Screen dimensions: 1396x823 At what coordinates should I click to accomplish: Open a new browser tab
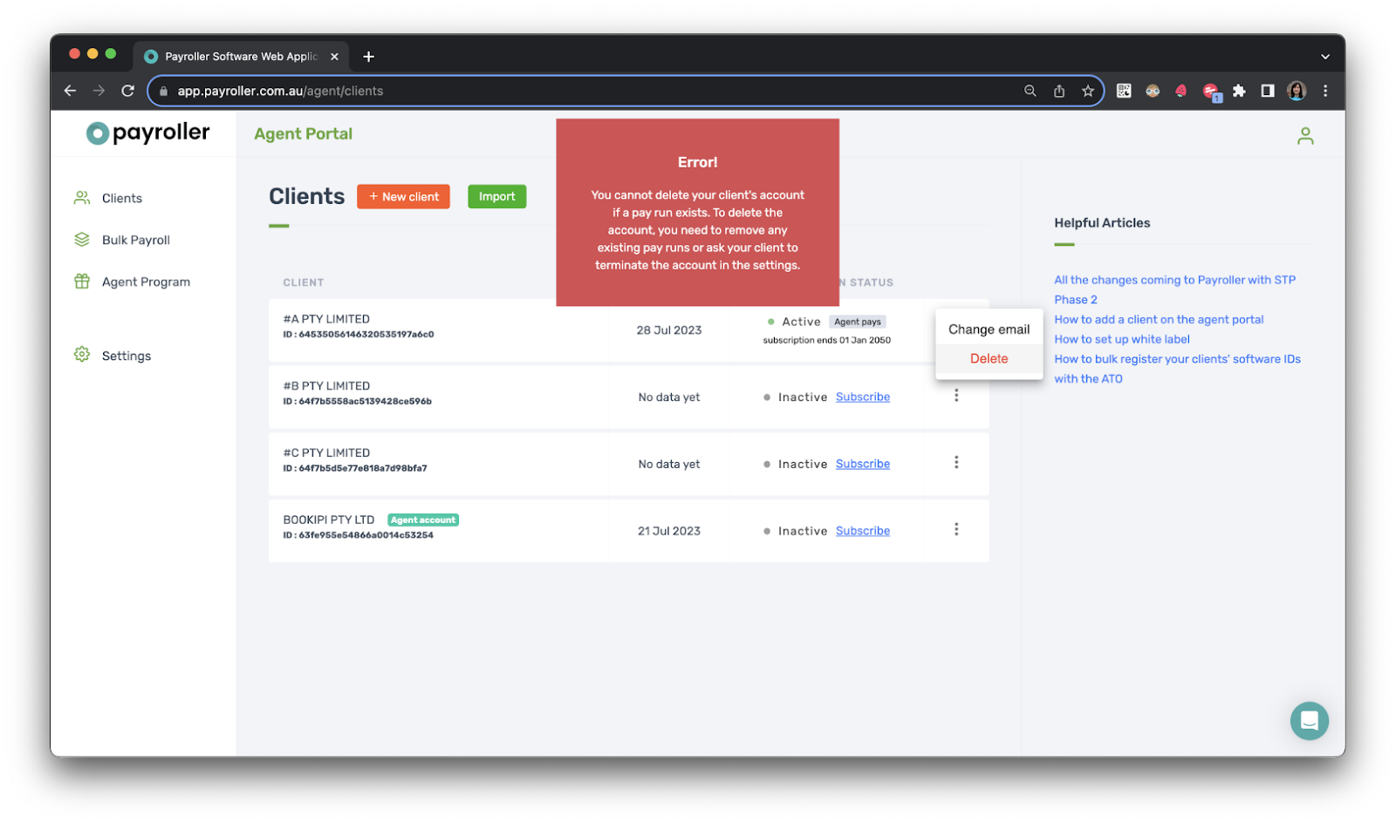pos(369,57)
